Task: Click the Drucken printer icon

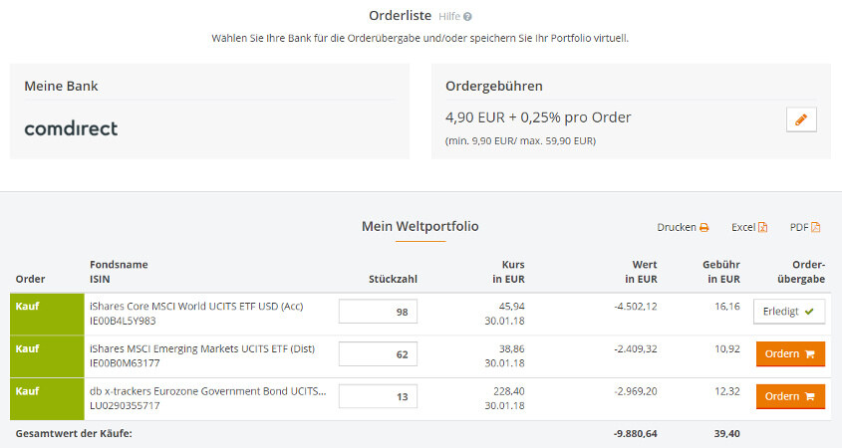Action: click(703, 228)
